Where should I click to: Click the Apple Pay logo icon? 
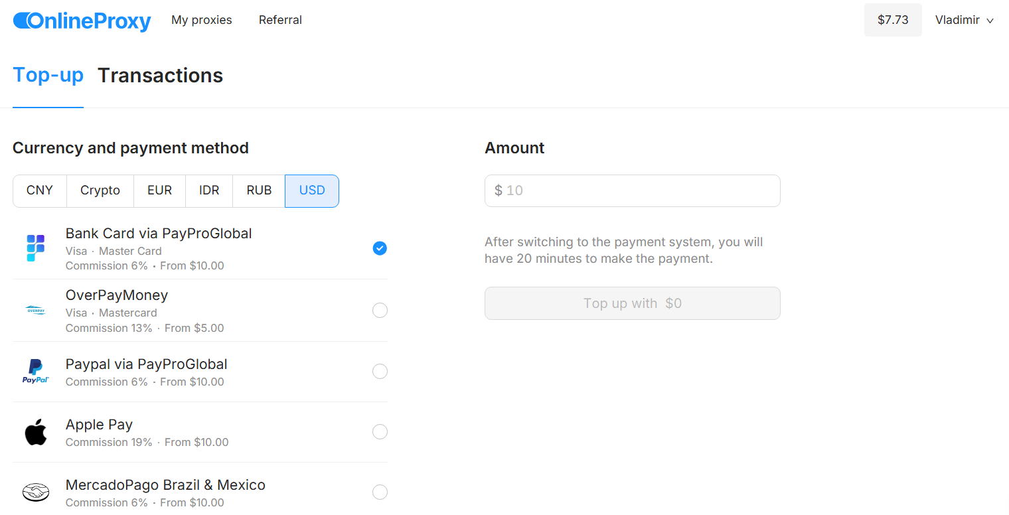pyautogui.click(x=36, y=432)
